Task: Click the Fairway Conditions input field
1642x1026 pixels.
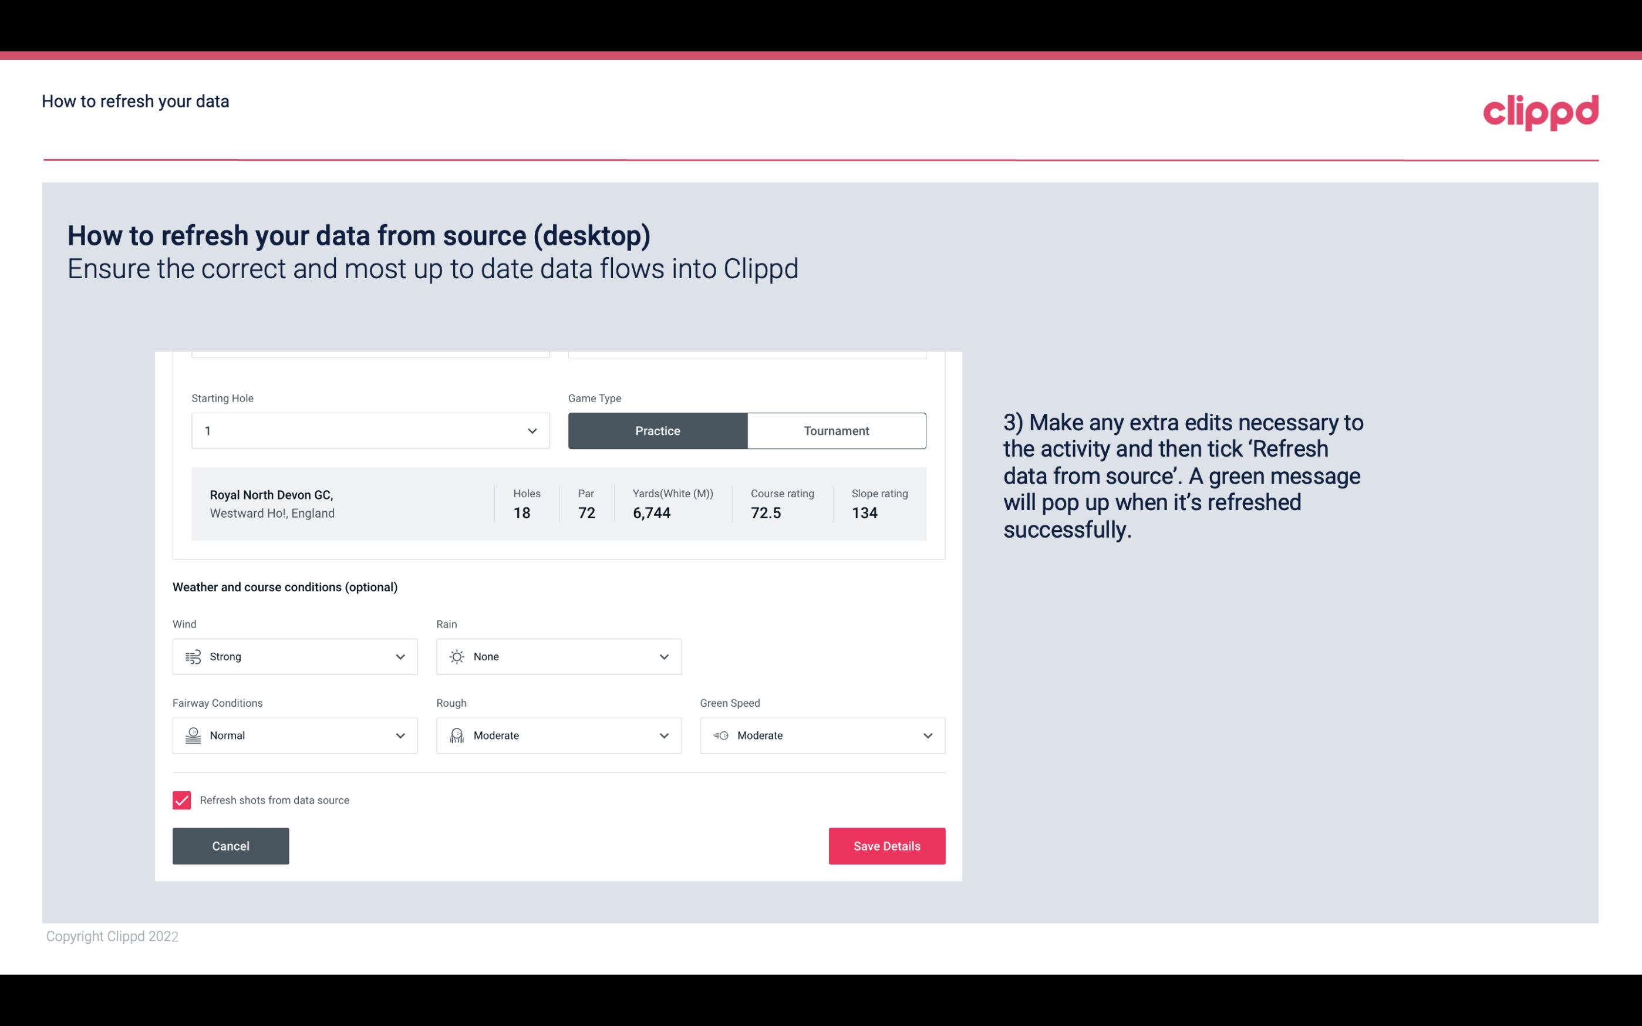Action: pyautogui.click(x=294, y=734)
